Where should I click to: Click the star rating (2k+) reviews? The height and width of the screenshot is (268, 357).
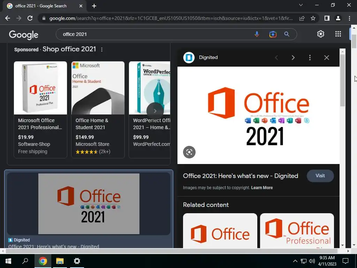pyautogui.click(x=93, y=151)
